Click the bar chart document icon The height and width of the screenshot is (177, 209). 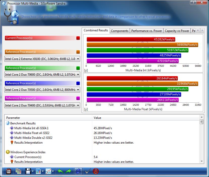[38, 171]
